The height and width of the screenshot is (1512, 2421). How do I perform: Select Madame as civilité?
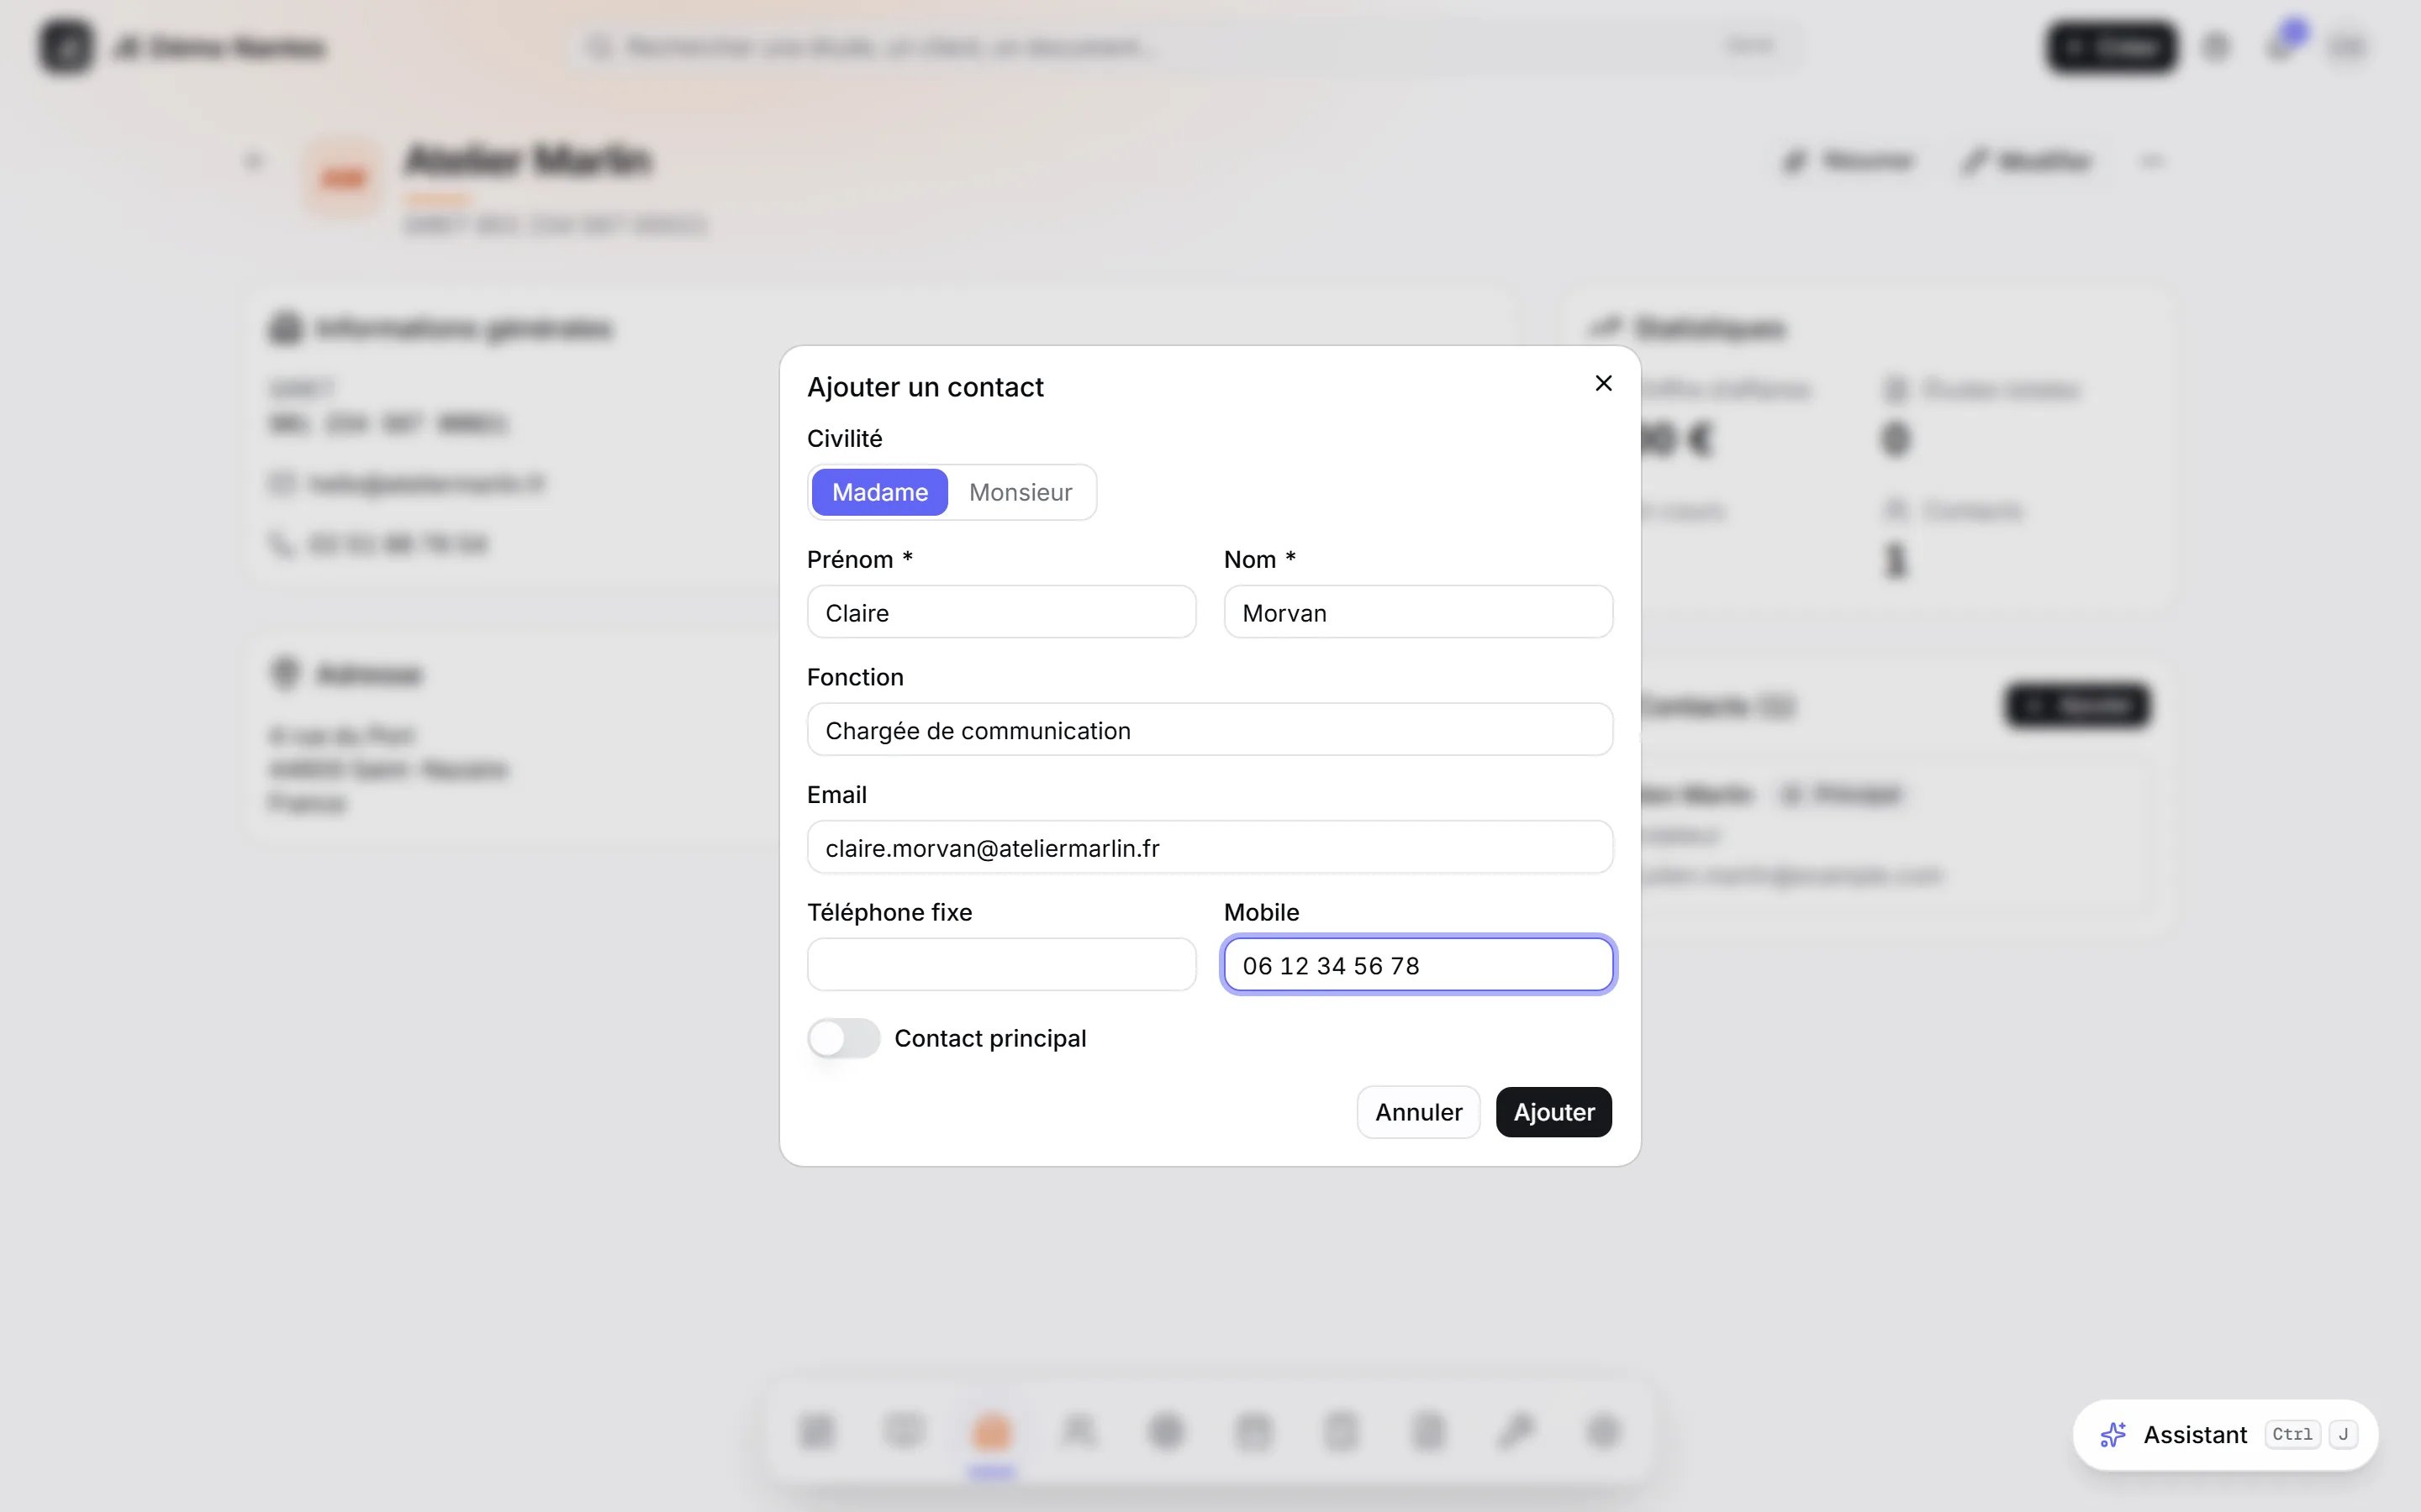click(879, 492)
